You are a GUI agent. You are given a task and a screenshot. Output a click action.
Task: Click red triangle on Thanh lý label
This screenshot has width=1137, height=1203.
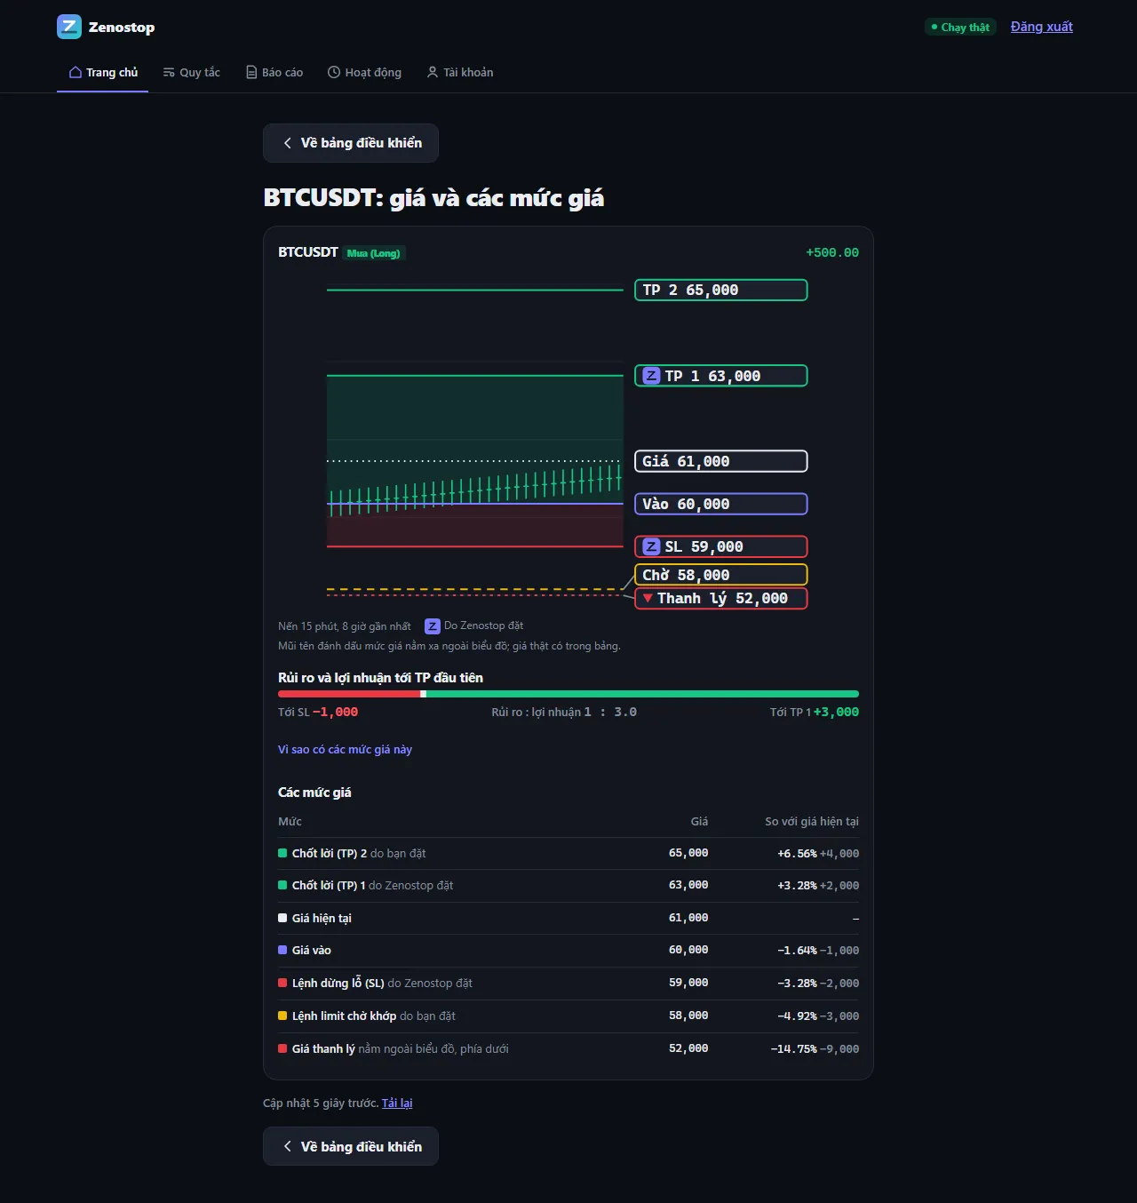pyautogui.click(x=648, y=598)
